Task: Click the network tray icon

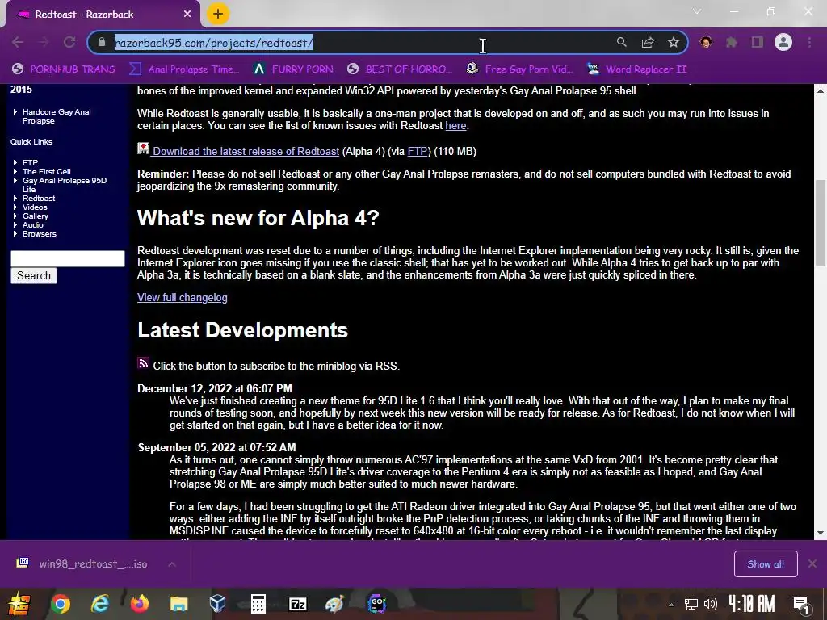Action: pos(691,605)
